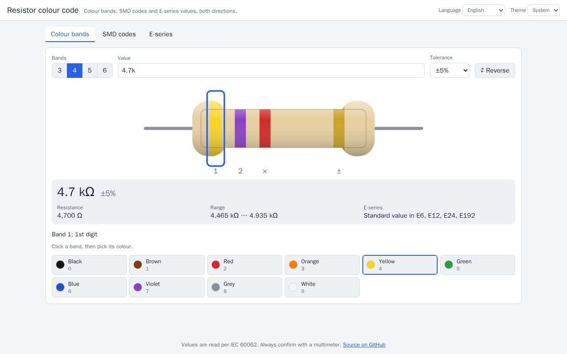Open the E-series tab
567x354 pixels.
tap(161, 34)
